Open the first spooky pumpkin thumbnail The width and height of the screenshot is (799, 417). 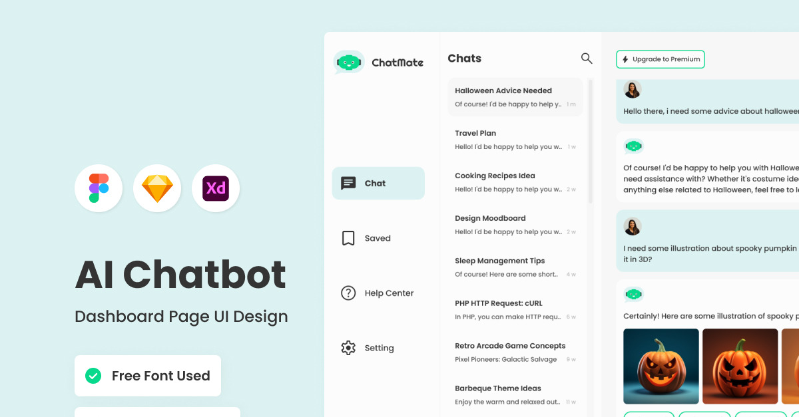[x=661, y=366]
